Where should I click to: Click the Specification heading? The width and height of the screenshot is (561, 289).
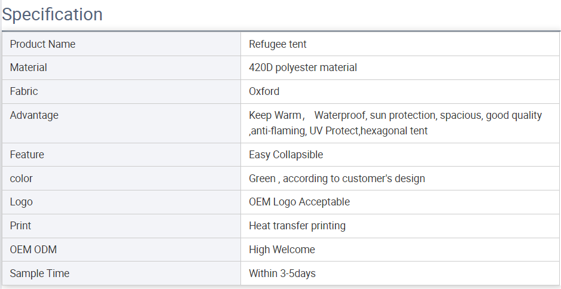point(52,15)
